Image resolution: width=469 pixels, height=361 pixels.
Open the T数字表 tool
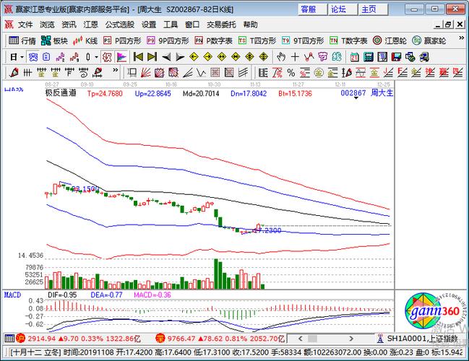(x=348, y=40)
